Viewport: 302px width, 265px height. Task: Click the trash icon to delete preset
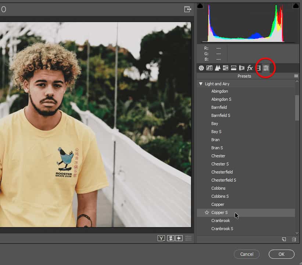[294, 239]
